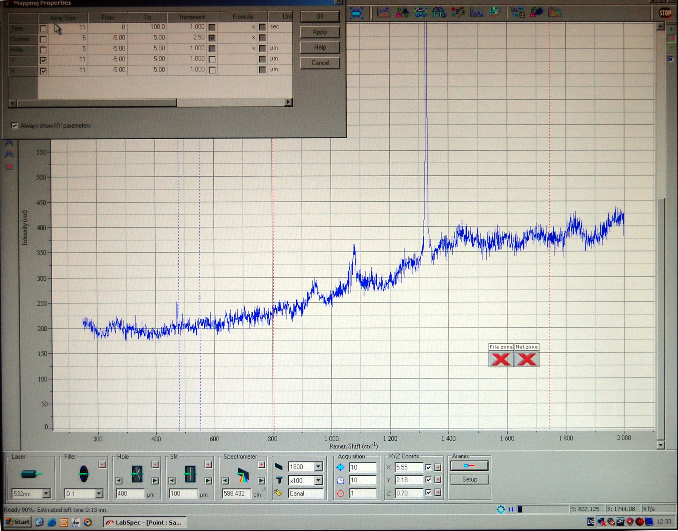Open the baseline correction spectrum icon
Viewport: 678px width, 531px height.
pos(383,12)
